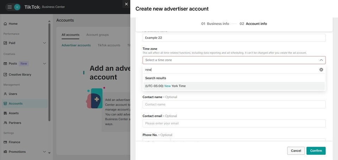
Task: Open the Finance settings page
Action: point(14,142)
